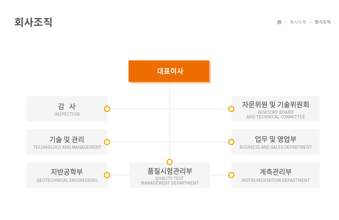Screen dimensions: 339x220
Task: Open 회사소개 breadcrumb link
Action: [298, 22]
